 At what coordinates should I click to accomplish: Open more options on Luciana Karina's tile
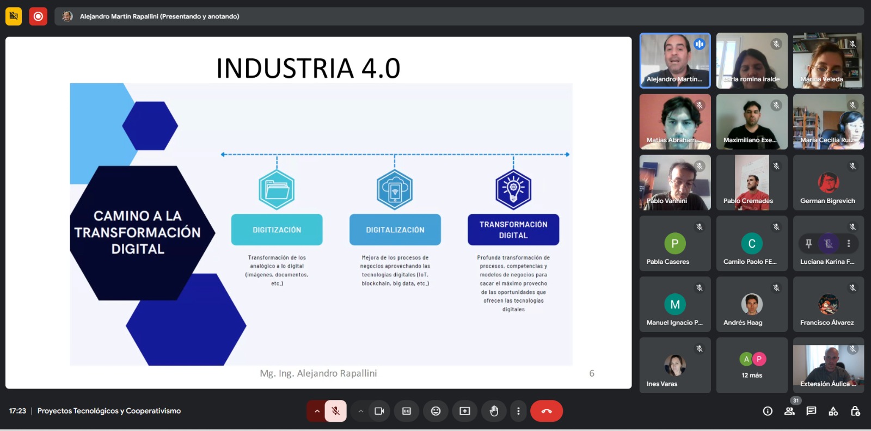point(849,243)
